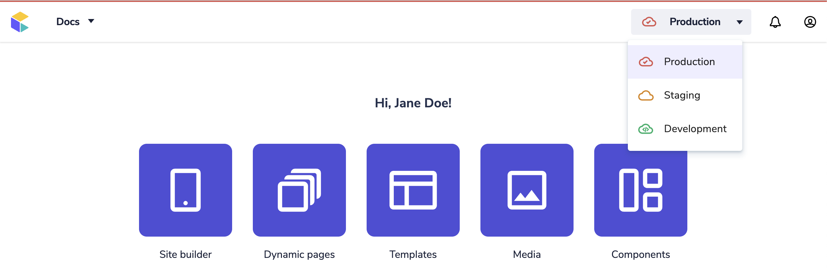Click the Site builder label
This screenshot has height=274, width=827.
[186, 254]
